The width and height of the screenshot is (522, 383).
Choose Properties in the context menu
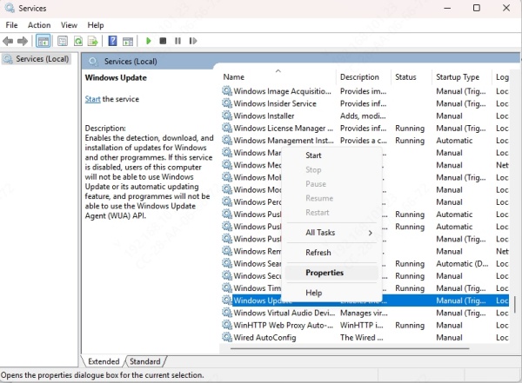(331, 273)
